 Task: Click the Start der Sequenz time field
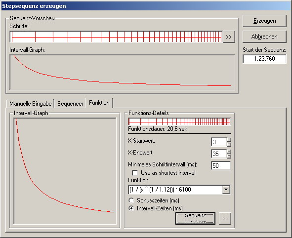[264, 59]
